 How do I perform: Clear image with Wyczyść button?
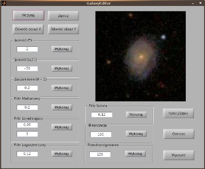click(x=179, y=155)
